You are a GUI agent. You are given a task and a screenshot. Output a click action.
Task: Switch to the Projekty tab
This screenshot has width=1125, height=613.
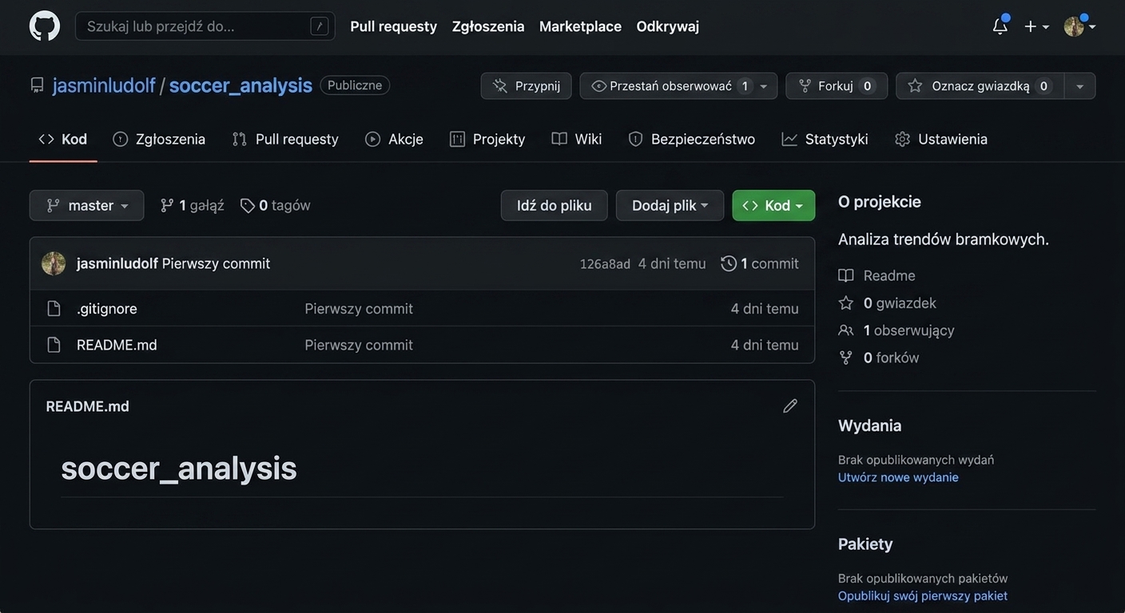pyautogui.click(x=487, y=139)
